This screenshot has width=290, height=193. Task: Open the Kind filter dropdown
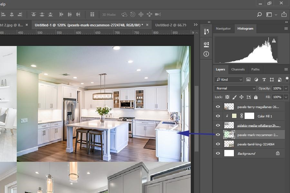click(x=229, y=79)
